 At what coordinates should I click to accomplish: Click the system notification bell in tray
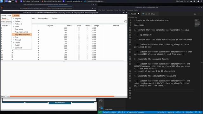191,1
